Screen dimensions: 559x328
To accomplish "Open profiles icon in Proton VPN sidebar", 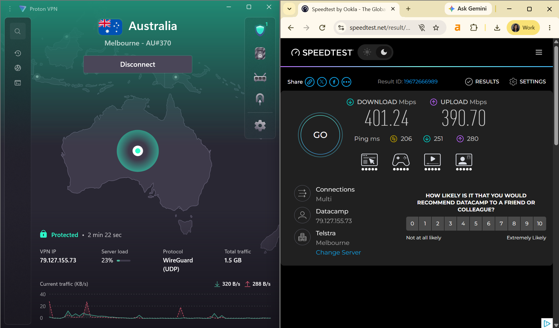I will (18, 83).
